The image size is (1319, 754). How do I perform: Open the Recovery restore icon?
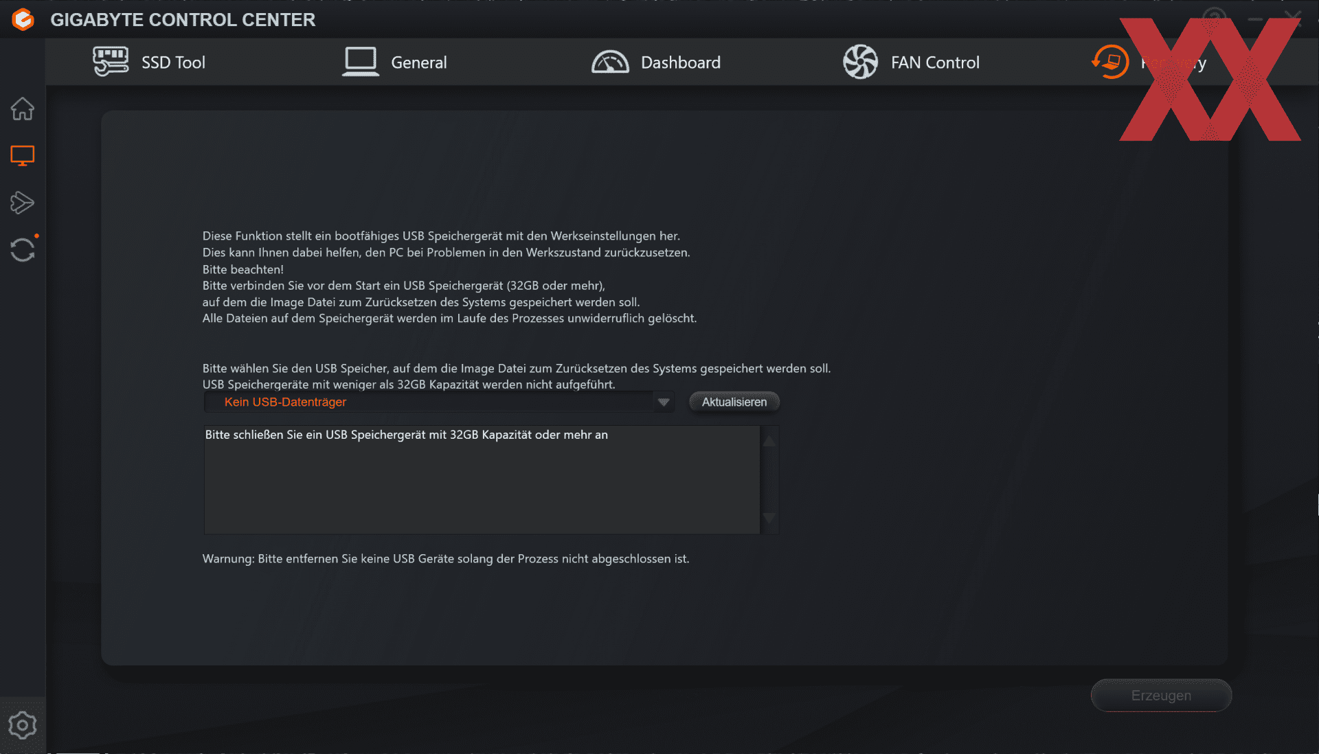point(1110,62)
